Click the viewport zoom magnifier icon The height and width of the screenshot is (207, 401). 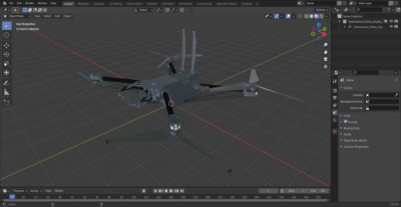pos(325,45)
